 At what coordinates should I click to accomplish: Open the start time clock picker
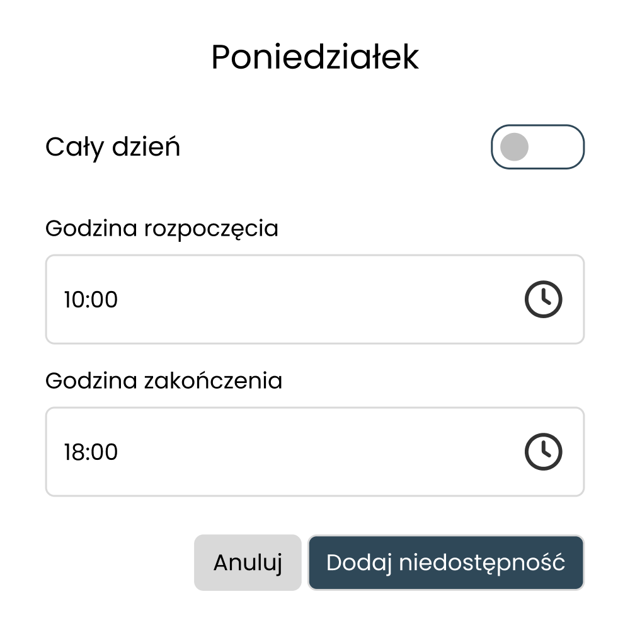[543, 299]
